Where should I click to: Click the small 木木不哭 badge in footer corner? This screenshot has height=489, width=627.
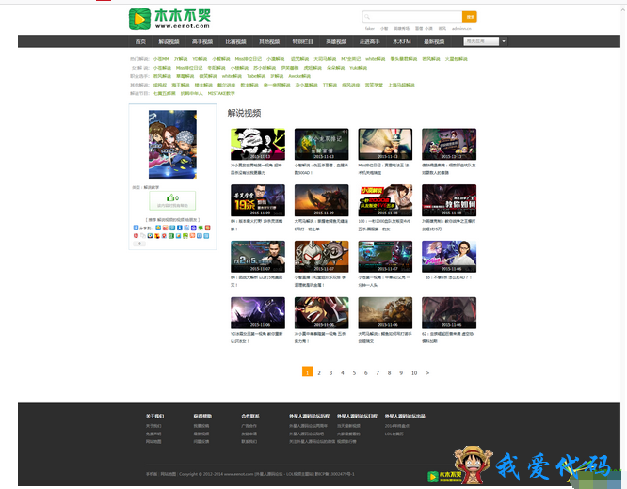tap(444, 477)
